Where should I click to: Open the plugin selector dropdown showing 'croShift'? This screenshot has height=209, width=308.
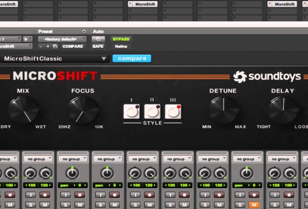16,46
